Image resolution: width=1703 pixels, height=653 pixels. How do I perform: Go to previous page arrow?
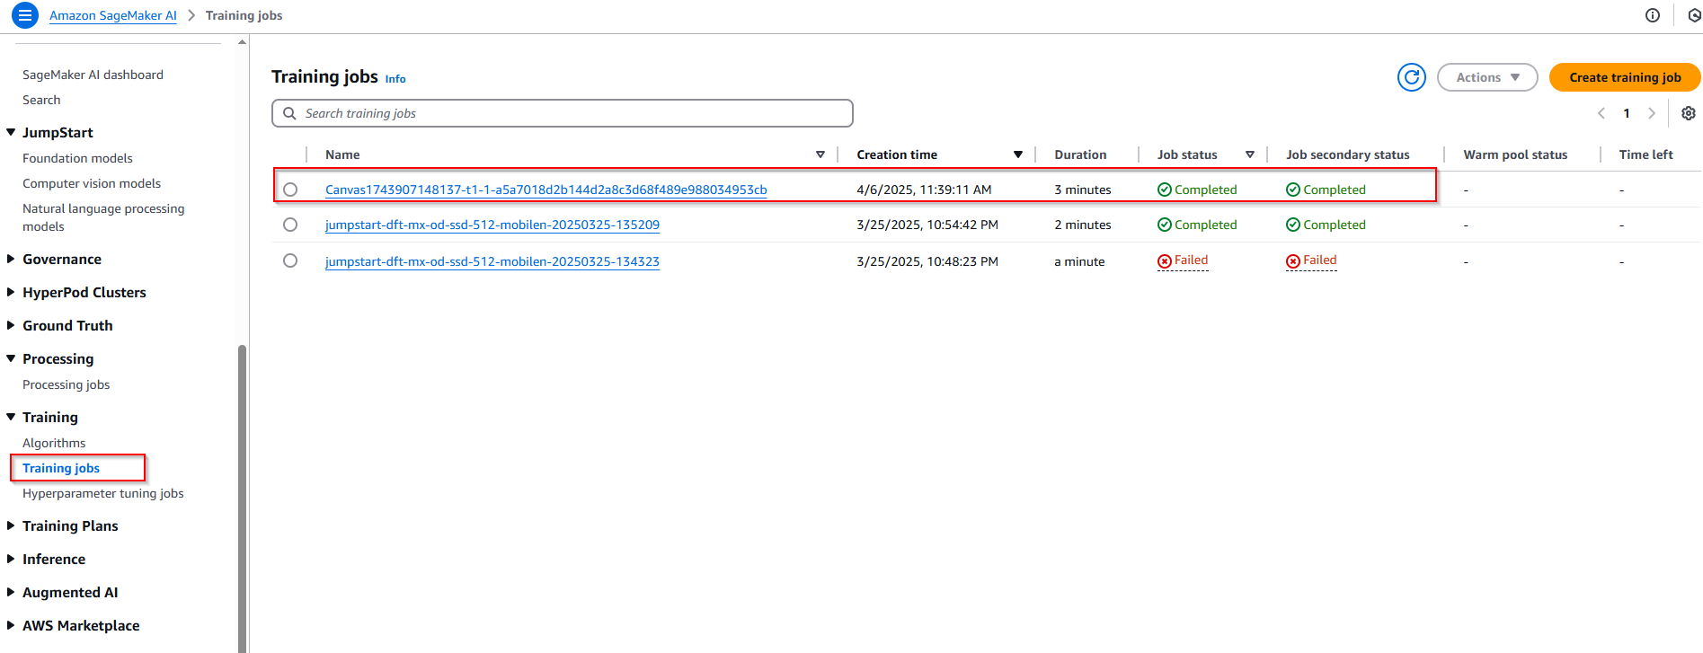(x=1601, y=113)
